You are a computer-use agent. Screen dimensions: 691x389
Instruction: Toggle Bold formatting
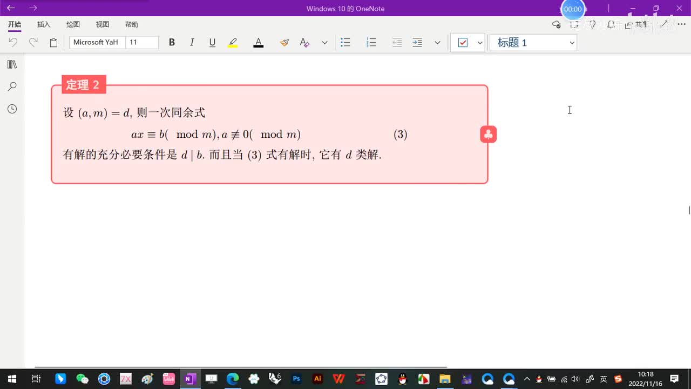click(172, 42)
